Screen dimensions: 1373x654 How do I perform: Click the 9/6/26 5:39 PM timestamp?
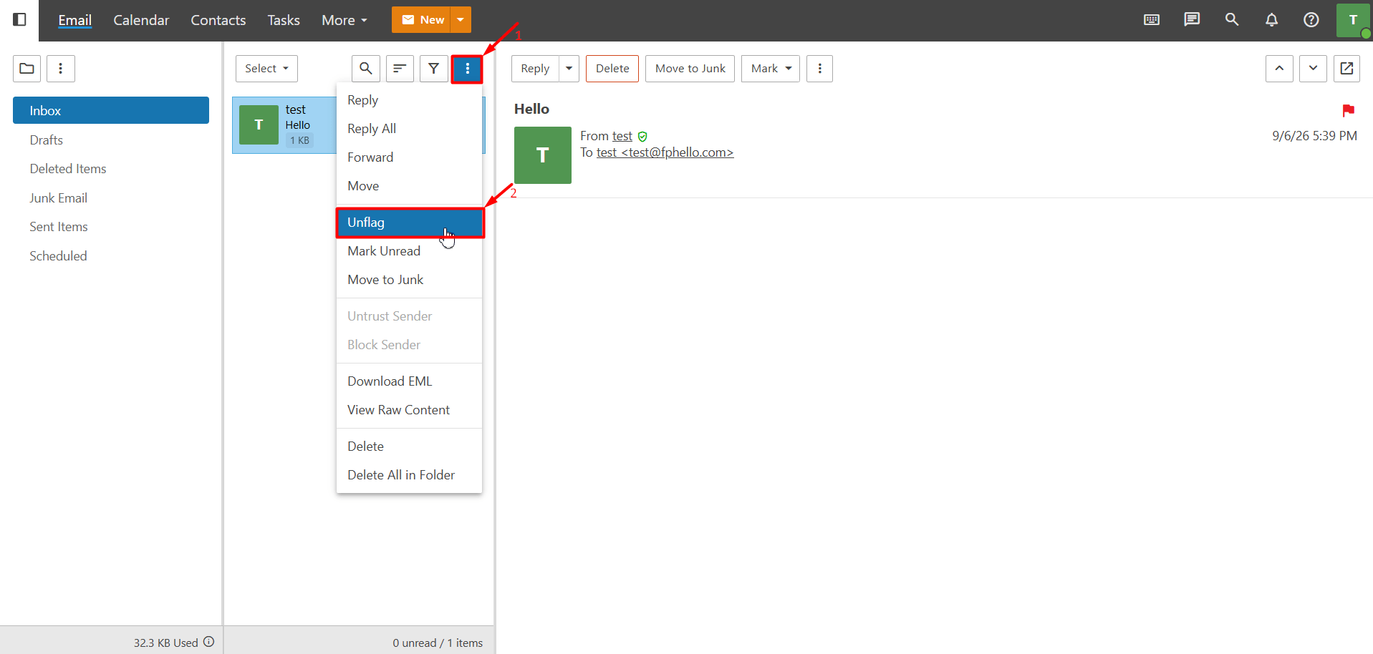[x=1314, y=136]
